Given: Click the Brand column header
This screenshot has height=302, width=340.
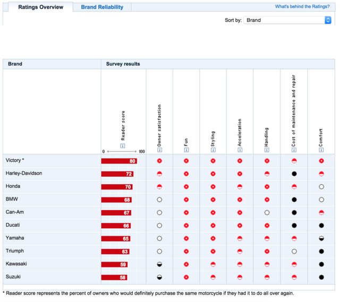Looking at the screenshot, I should point(15,64).
